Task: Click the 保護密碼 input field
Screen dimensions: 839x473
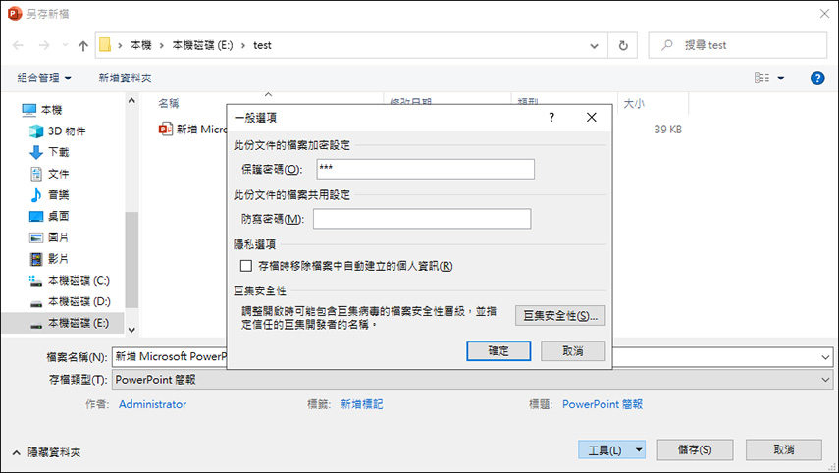Action: point(425,169)
